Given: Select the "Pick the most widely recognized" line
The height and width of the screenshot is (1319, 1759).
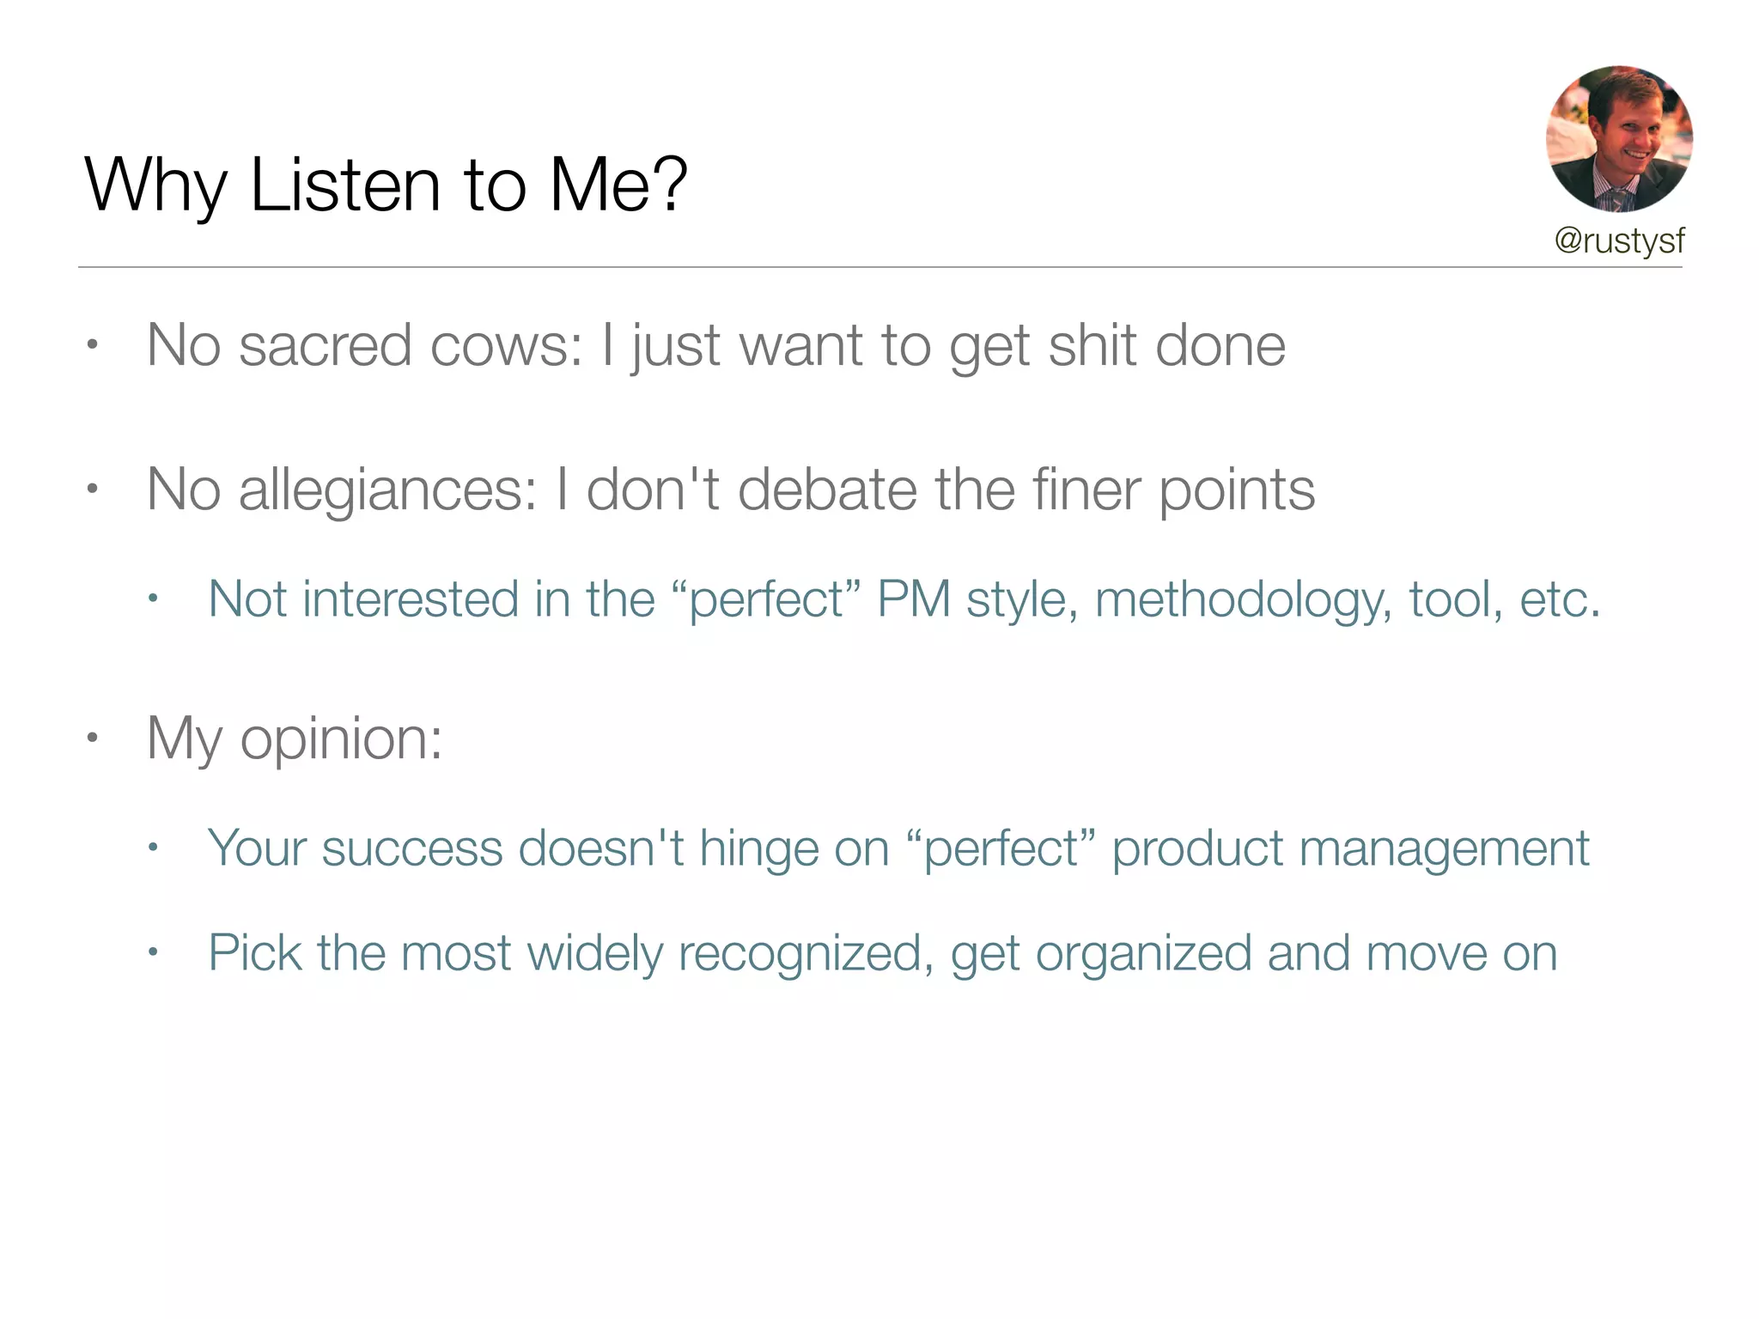Looking at the screenshot, I should 882,953.
